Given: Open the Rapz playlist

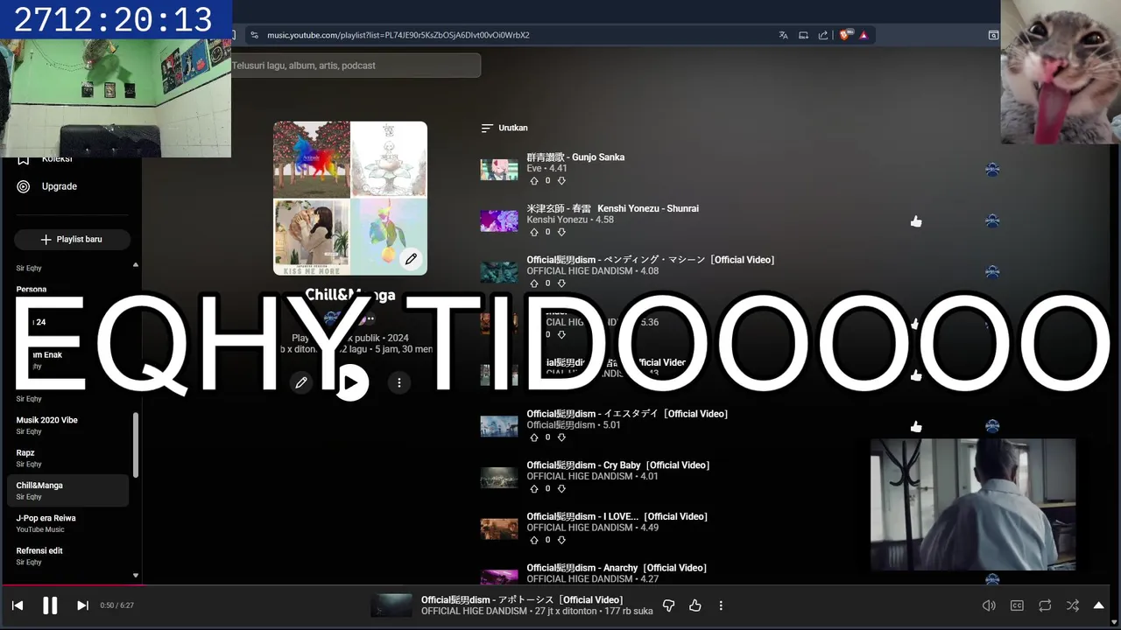Looking at the screenshot, I should pyautogui.click(x=70, y=458).
